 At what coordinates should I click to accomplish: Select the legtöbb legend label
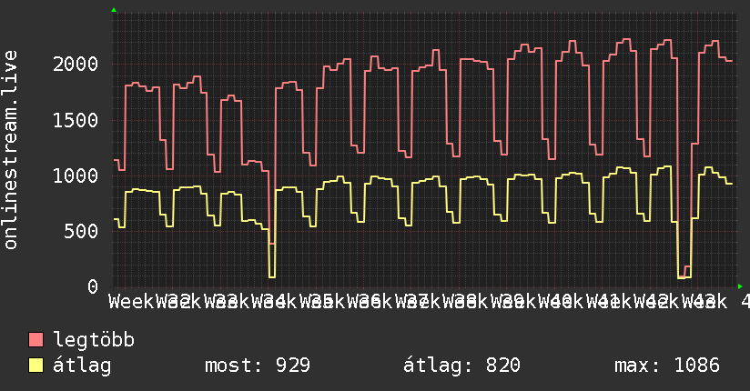(x=94, y=340)
